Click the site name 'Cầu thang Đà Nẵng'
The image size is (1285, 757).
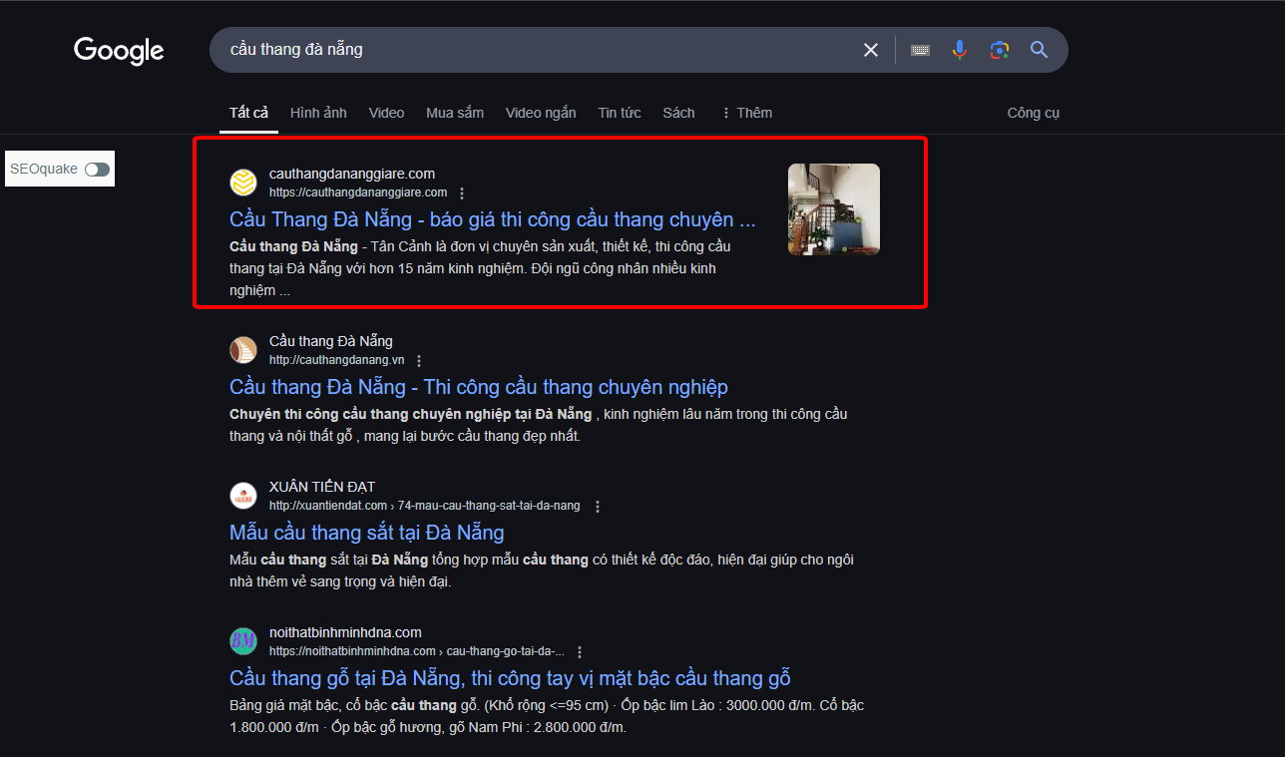331,341
